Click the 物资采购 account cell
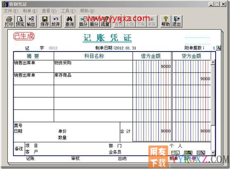The image size is (230, 169). click(x=93, y=66)
